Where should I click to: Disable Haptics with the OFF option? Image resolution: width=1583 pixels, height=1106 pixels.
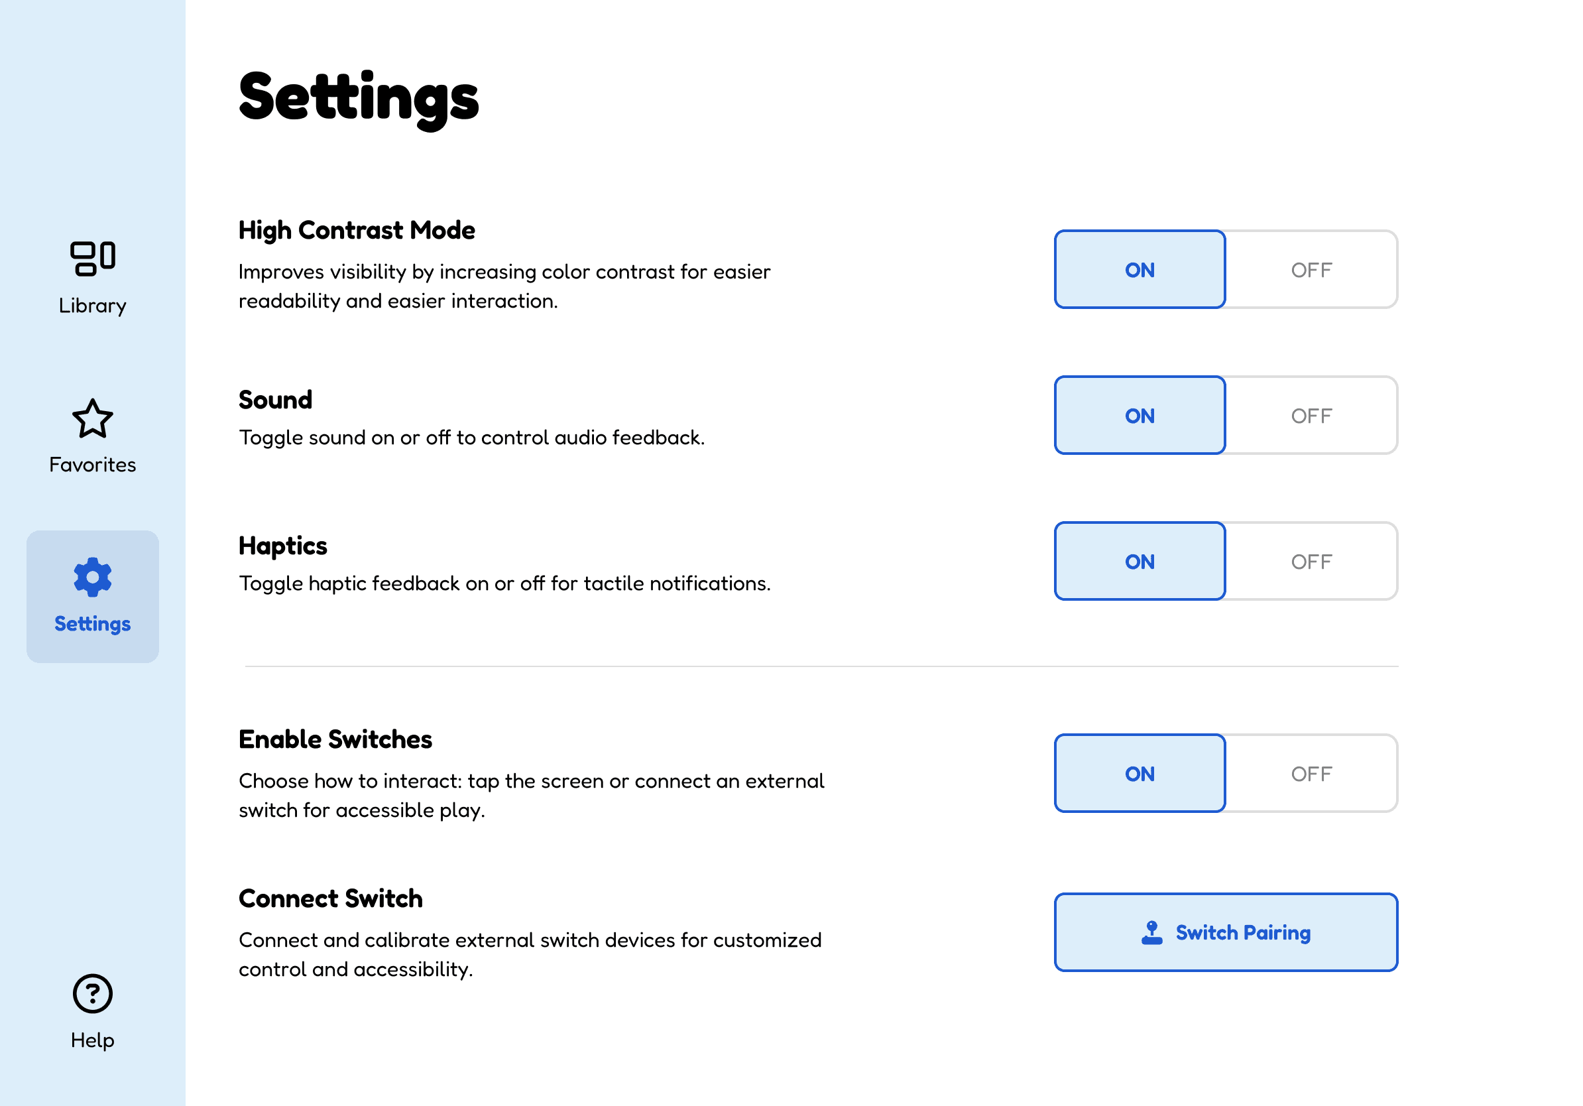1311,561
